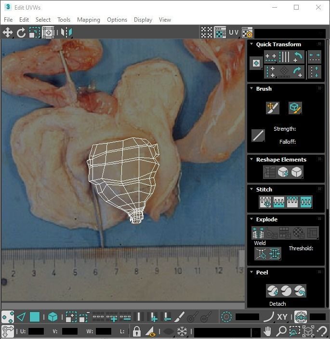Open the Select menu
This screenshot has width=330, height=339.
pos(43,20)
